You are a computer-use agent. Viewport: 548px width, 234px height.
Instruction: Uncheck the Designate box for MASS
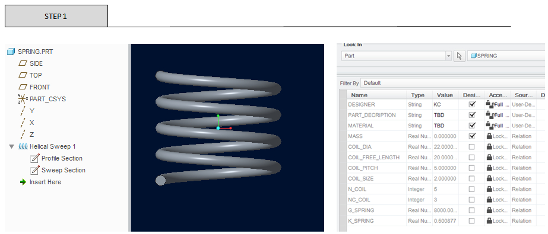coord(472,136)
